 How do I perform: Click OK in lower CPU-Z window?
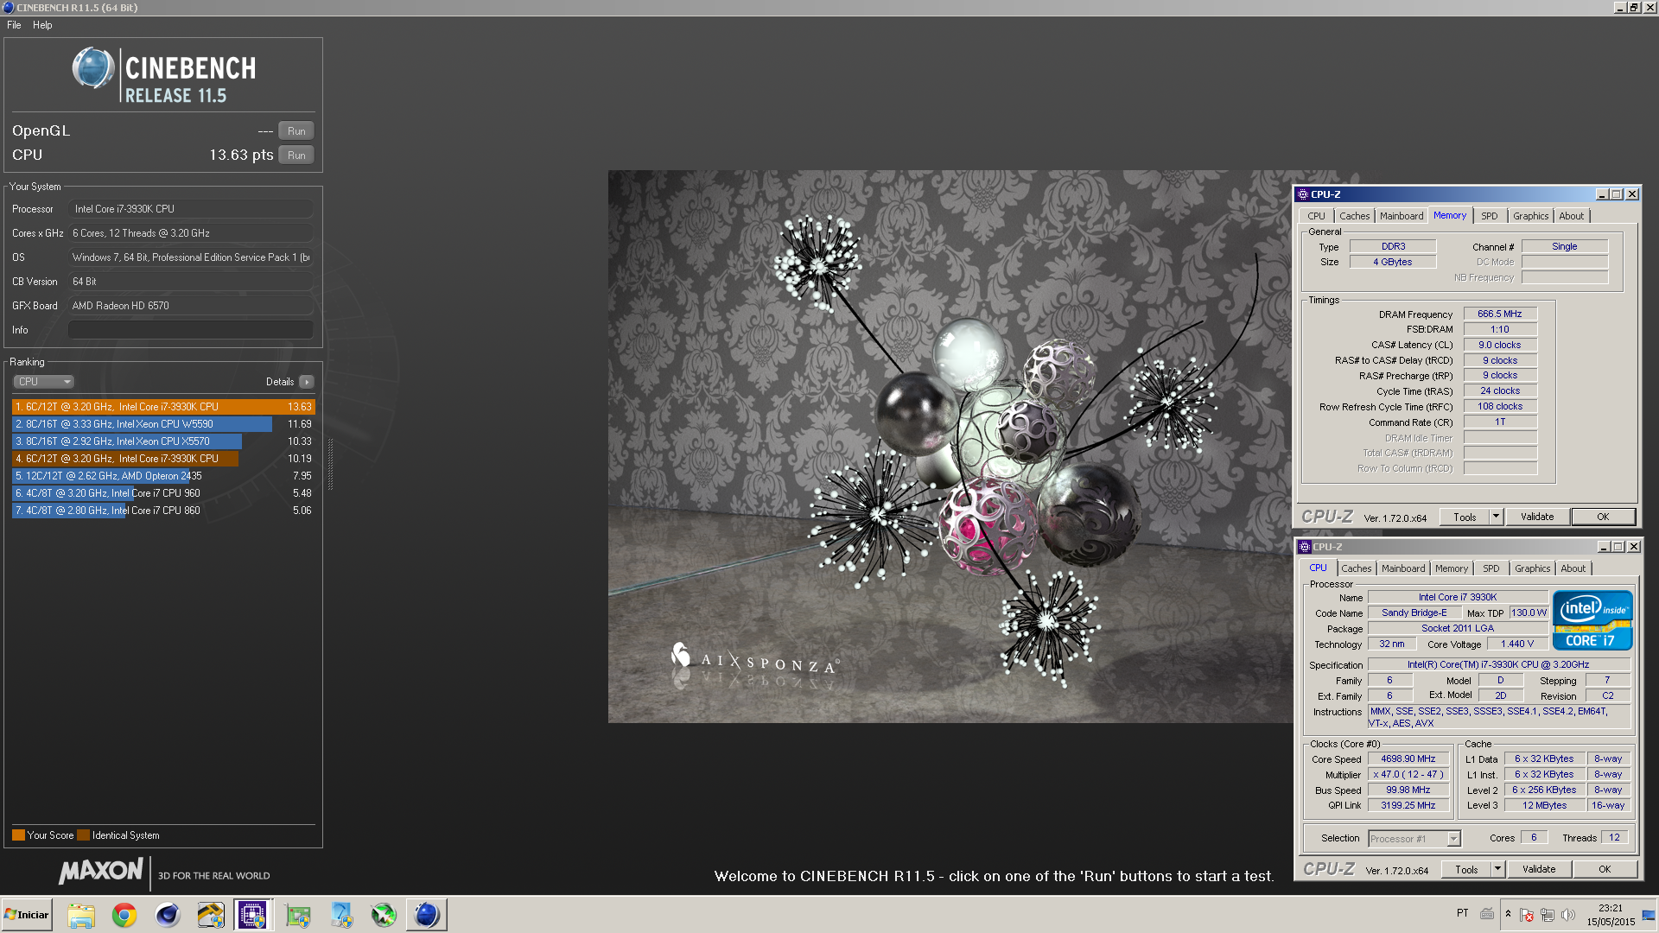[x=1605, y=869]
